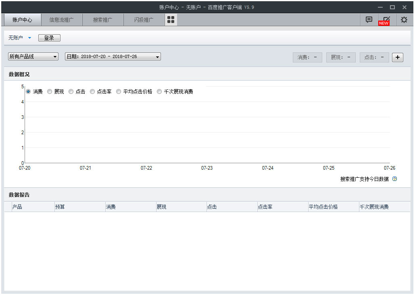Sort by the 产品 column header
The height and width of the screenshot is (295, 415).
click(x=33, y=207)
